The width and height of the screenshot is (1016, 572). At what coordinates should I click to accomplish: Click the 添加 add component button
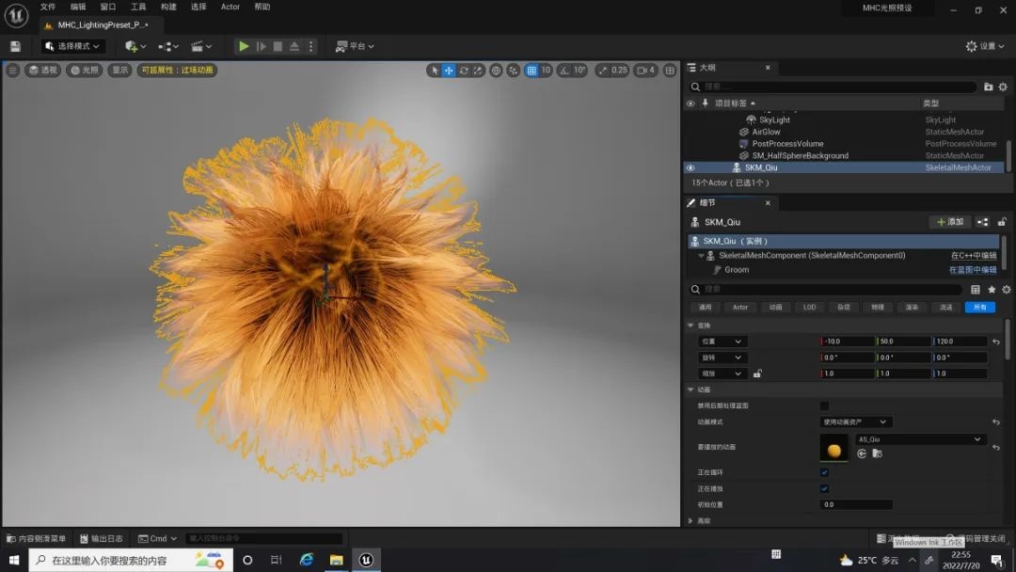pyautogui.click(x=949, y=222)
